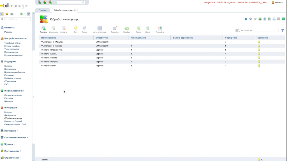Toggle state bulb for vSphere - Пекин row
287x161 pixels.
pos(259,66)
